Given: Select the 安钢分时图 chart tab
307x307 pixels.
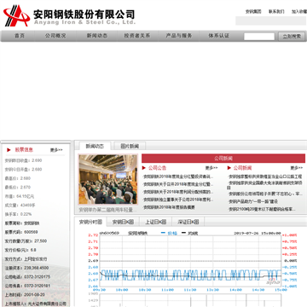Looking at the screenshot, I should (90, 222).
